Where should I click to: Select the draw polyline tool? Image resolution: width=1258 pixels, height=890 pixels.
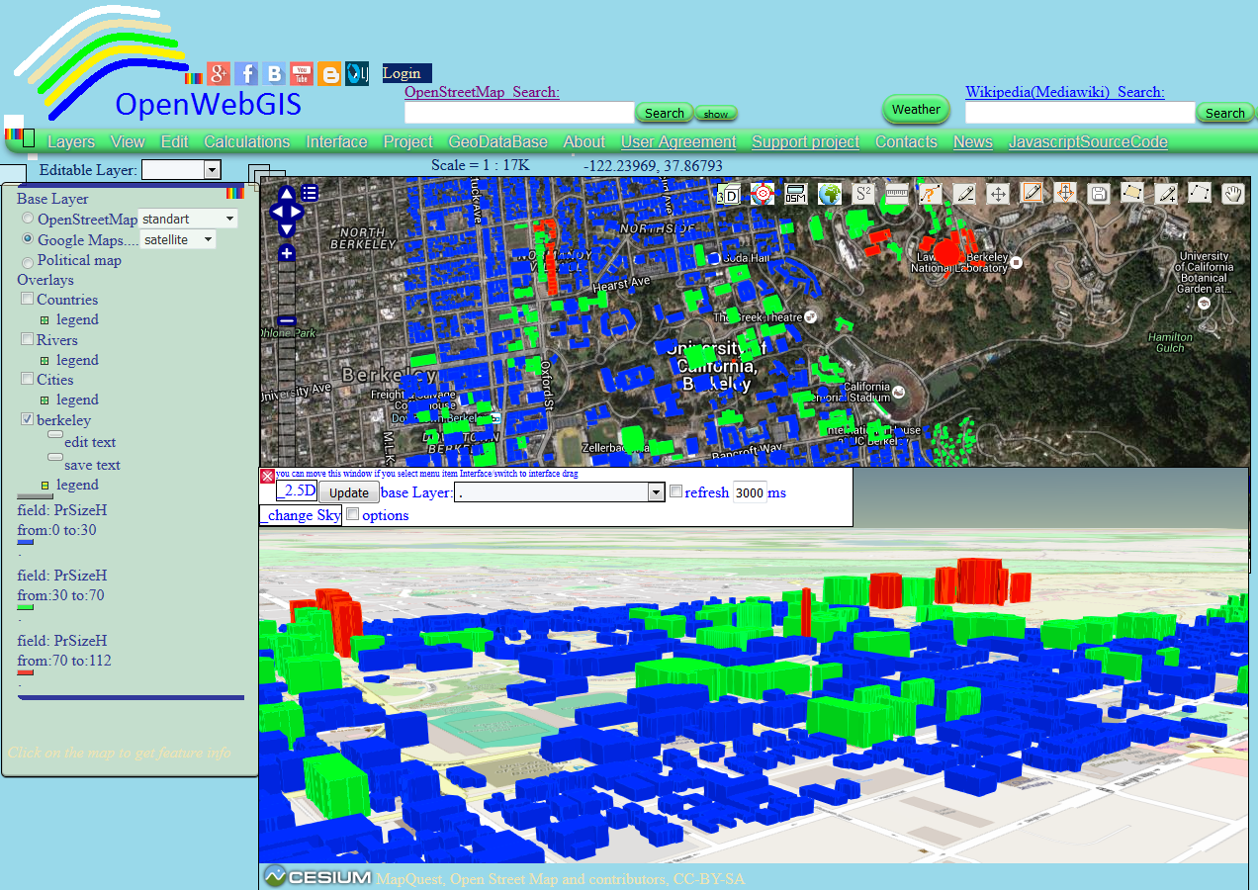pos(1200,194)
